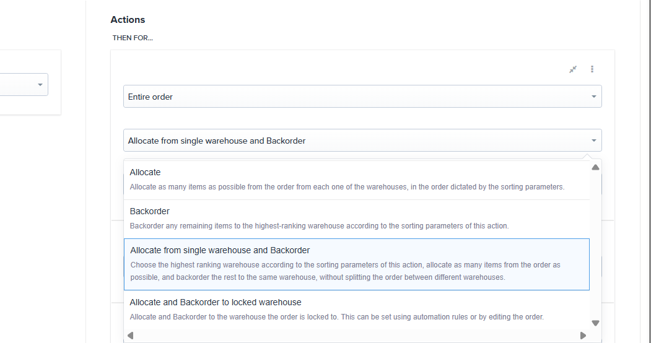Open the three-dot more options menu

coord(592,69)
